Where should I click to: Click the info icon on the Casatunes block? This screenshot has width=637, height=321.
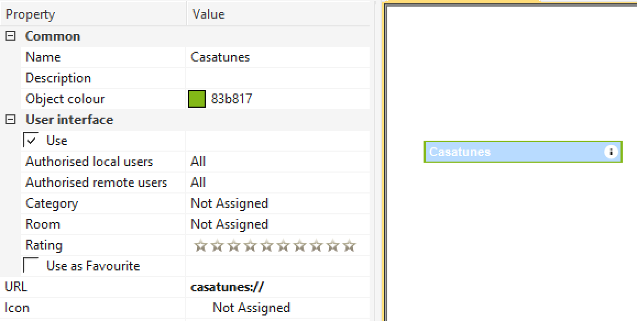pyautogui.click(x=611, y=152)
